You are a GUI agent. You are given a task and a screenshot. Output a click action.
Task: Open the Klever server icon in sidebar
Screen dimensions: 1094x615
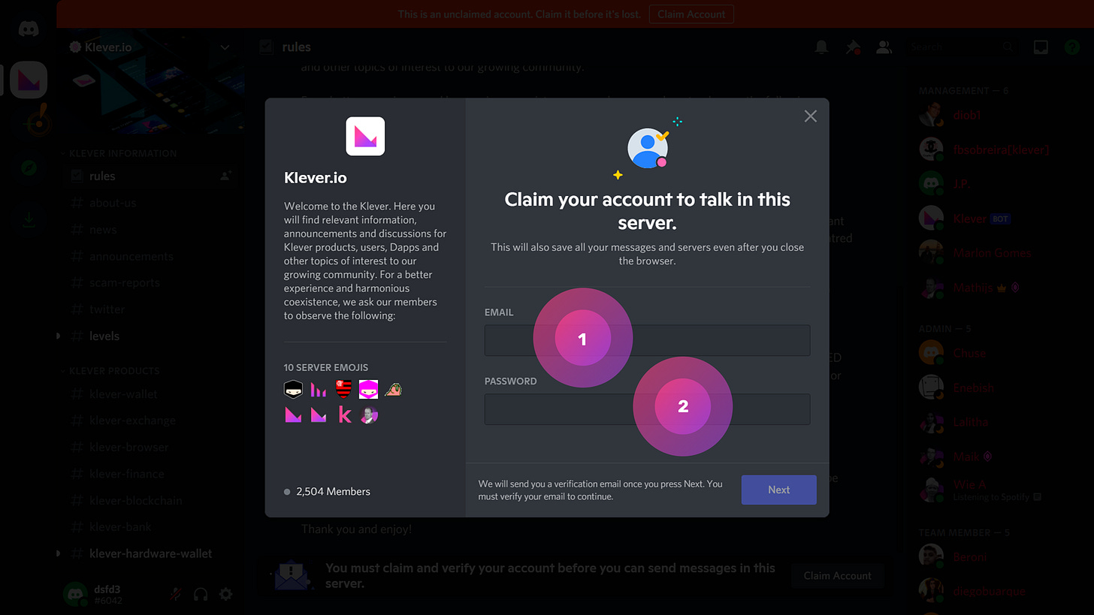click(29, 80)
